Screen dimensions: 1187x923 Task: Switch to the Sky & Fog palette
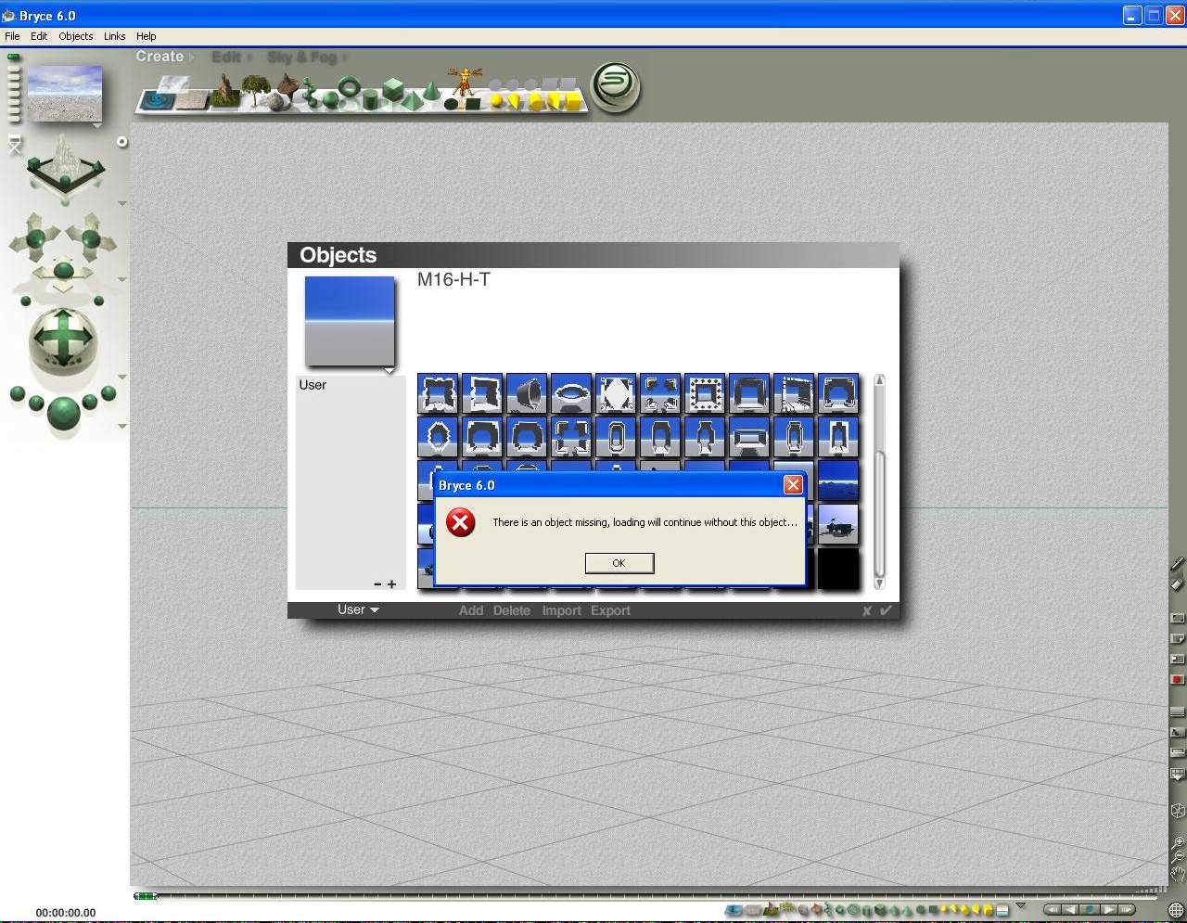[301, 58]
